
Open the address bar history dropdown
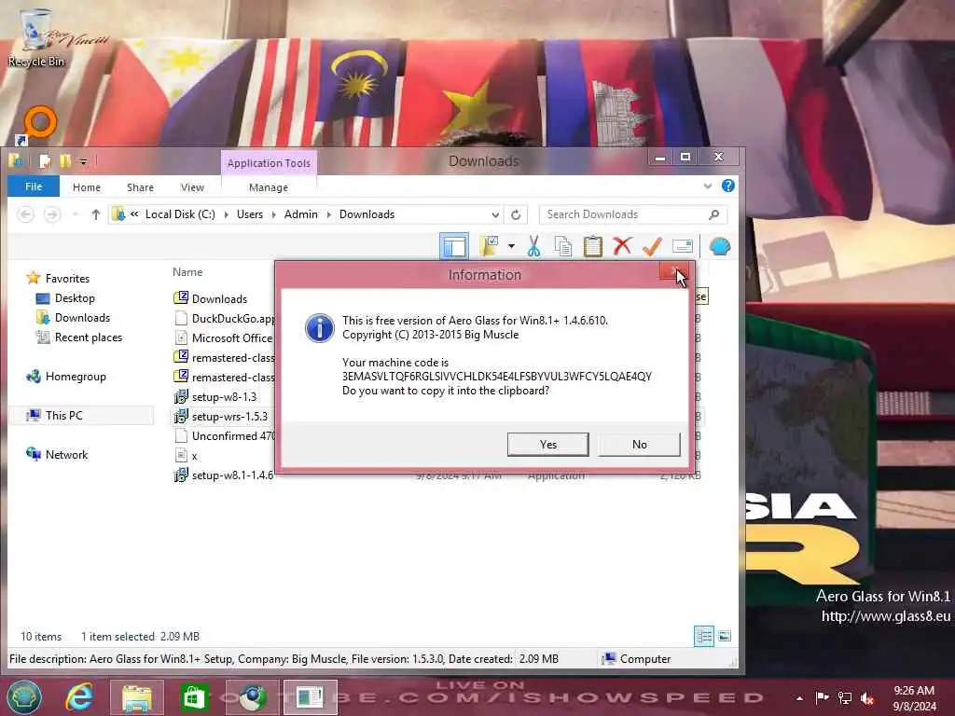tap(495, 214)
